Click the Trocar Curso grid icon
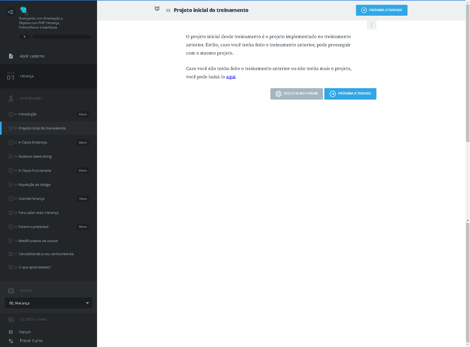Image resolution: width=470 pixels, height=347 pixels. point(11,341)
